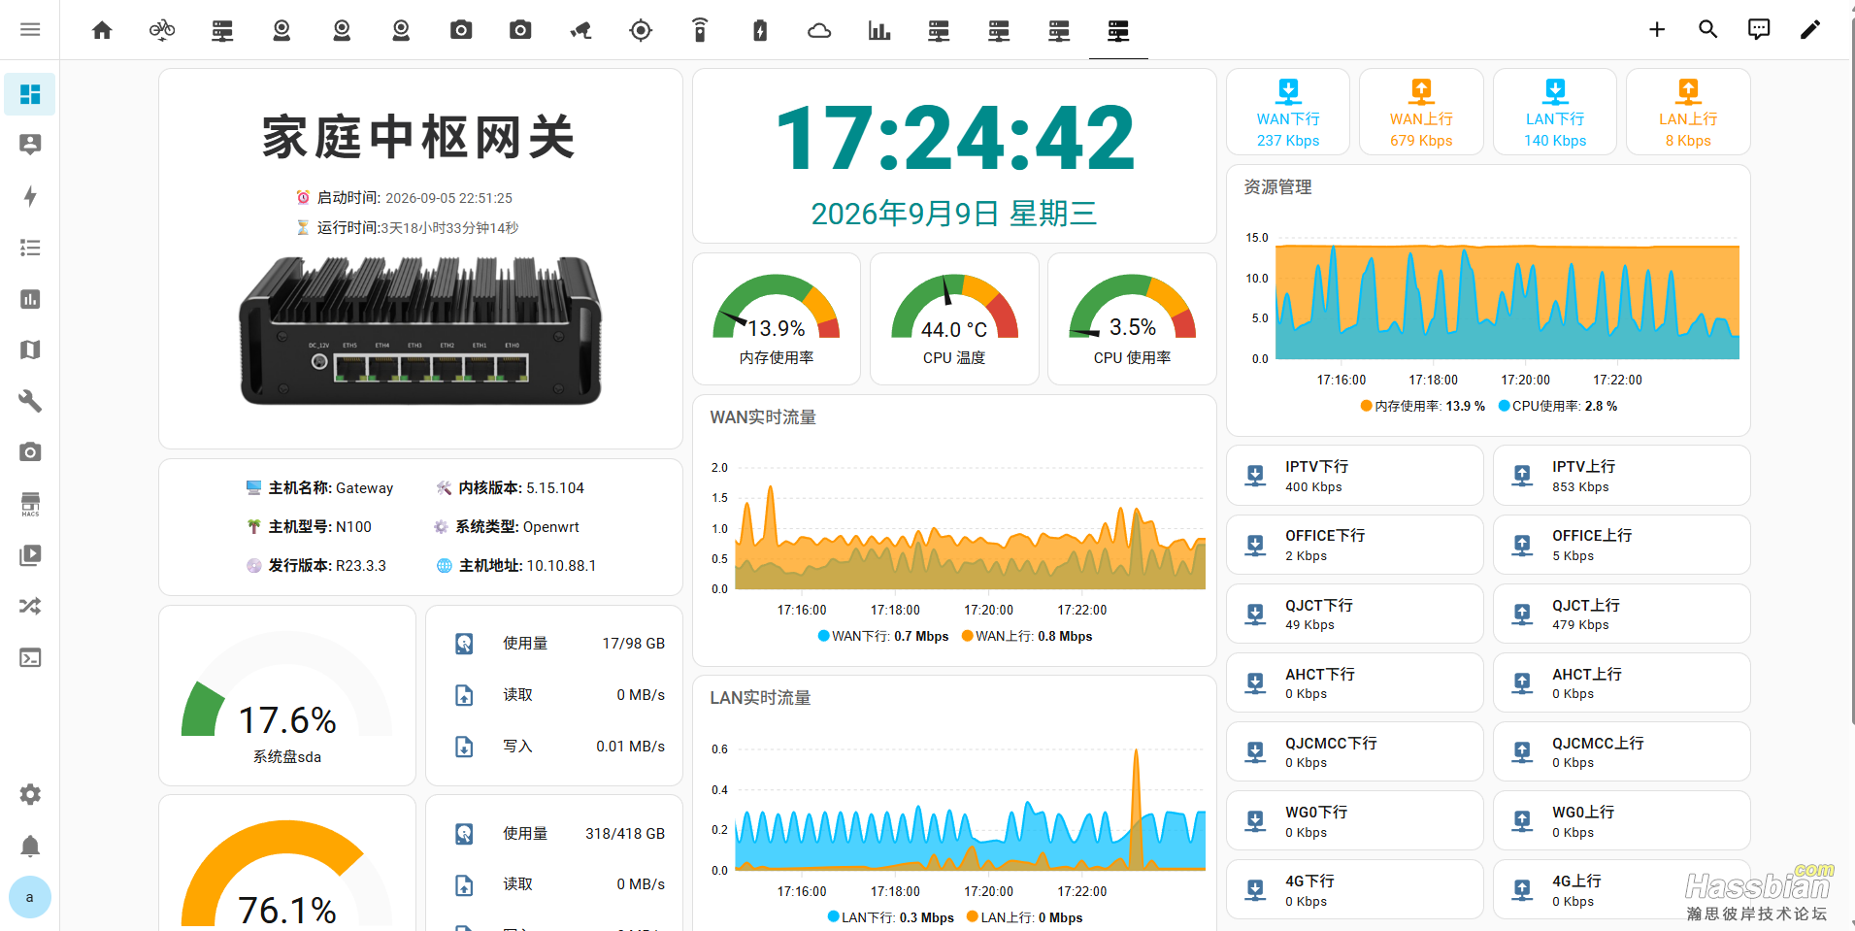Toggle WAN下行 series in chart legend
Image resolution: width=1855 pixels, height=931 pixels.
[x=883, y=636]
